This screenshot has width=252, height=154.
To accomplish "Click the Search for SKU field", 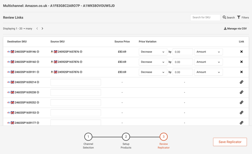I will 205,17.
